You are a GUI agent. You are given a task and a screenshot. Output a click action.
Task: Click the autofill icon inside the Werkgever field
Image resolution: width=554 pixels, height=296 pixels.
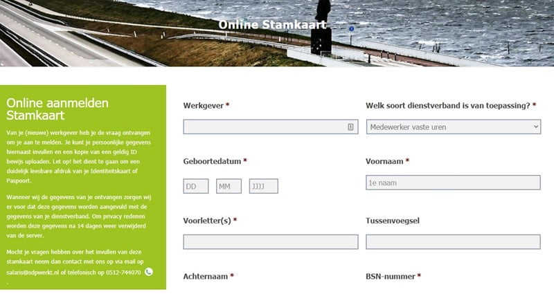(350, 127)
